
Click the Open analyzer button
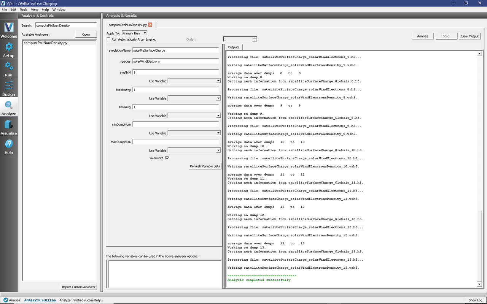[x=86, y=35]
